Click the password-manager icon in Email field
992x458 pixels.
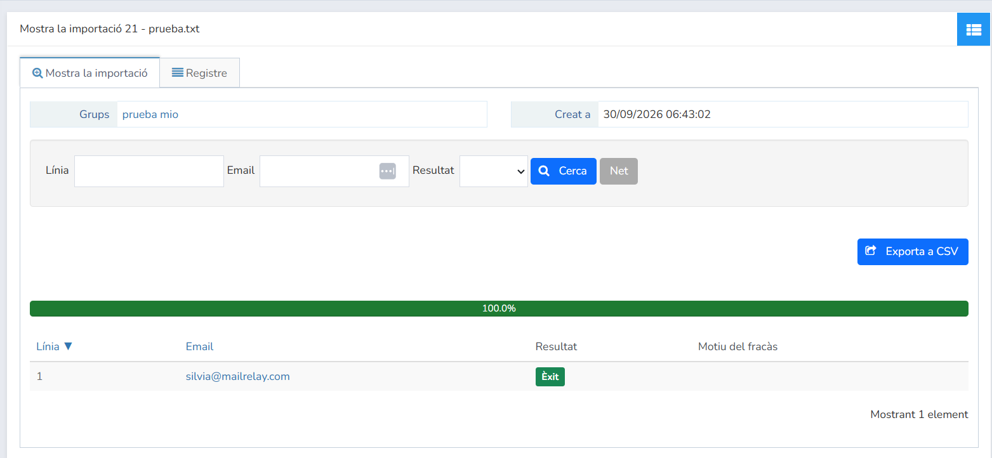(388, 171)
